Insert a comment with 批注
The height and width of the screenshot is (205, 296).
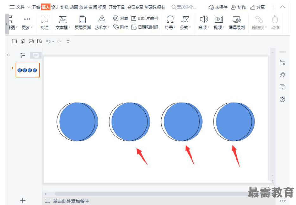pyautogui.click(x=44, y=23)
